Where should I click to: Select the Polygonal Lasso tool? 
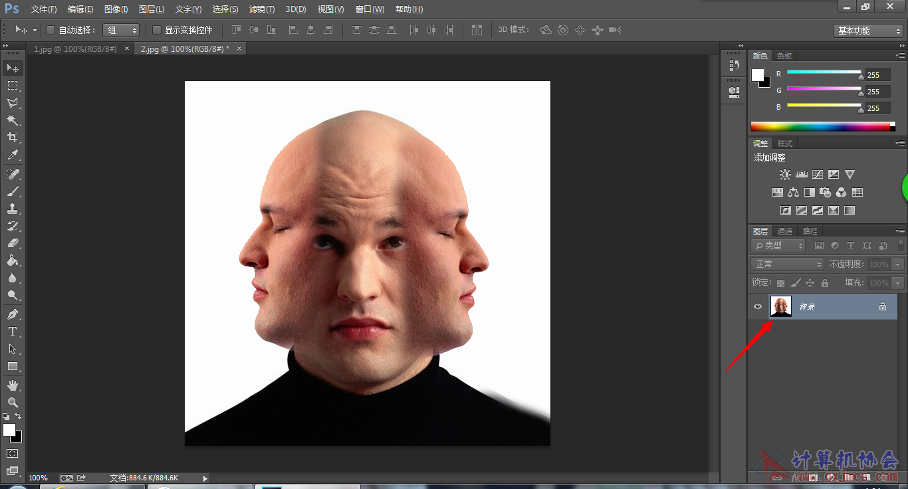click(13, 103)
